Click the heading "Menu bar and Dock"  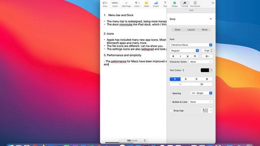(x=121, y=15)
